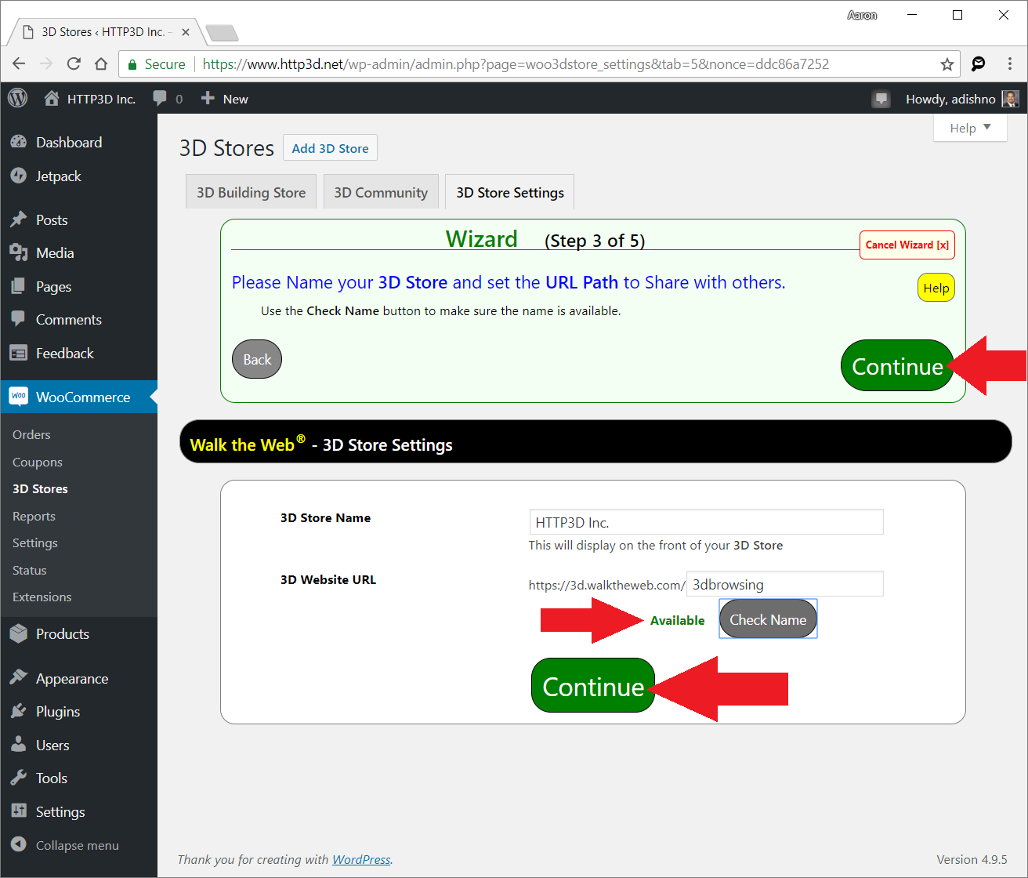Open 3D Stores submenu item

(x=40, y=488)
